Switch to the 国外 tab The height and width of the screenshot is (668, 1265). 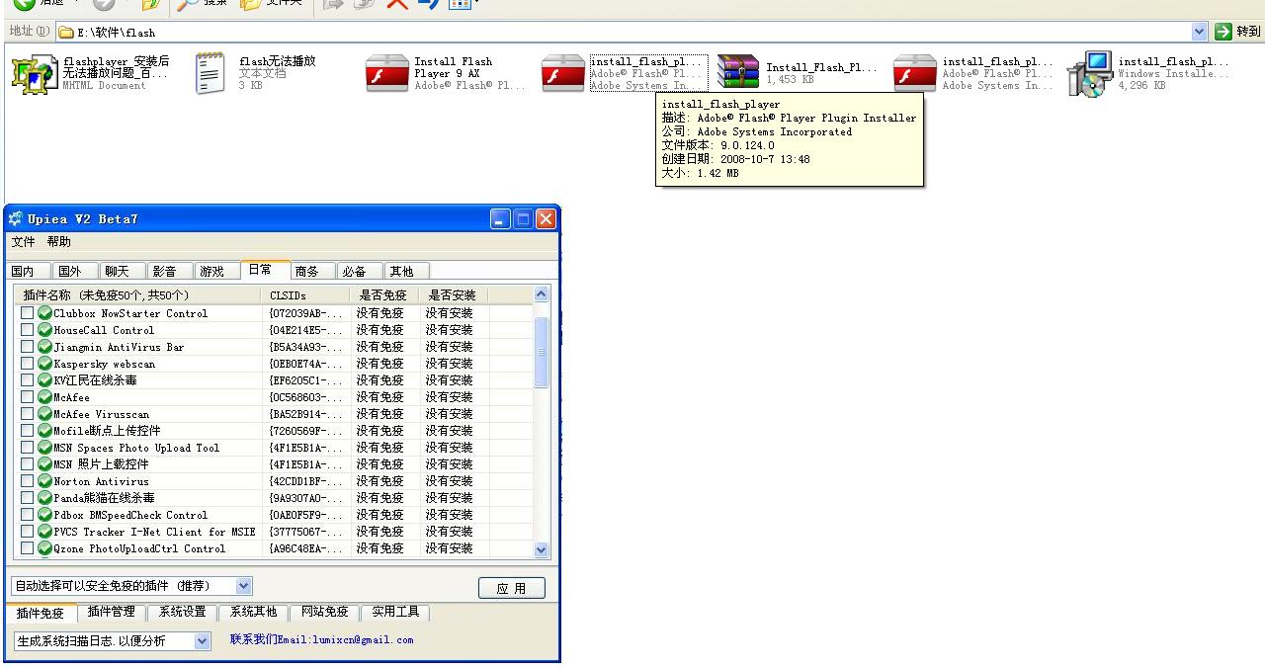(x=77, y=271)
